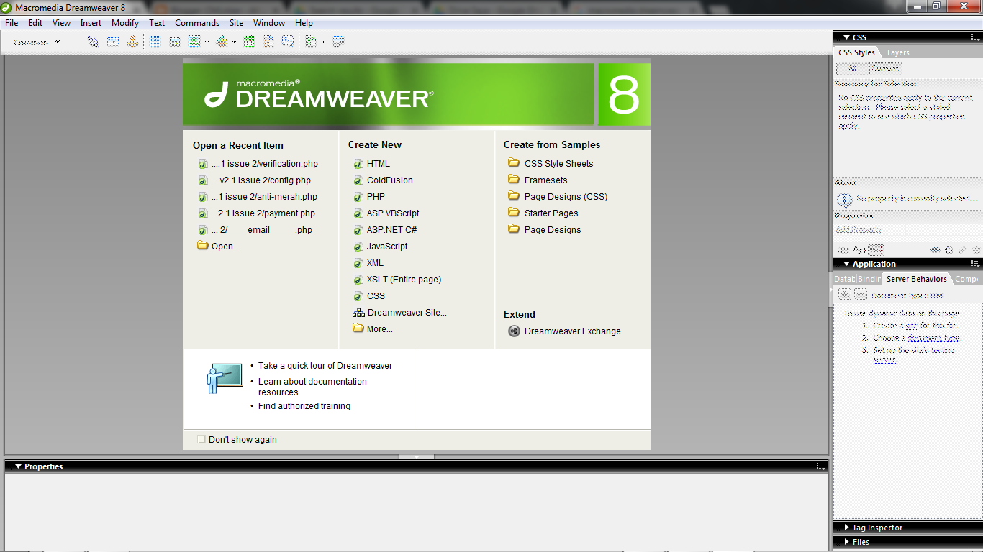Viewport: 983px width, 552px height.
Task: Click the "Open..." folder link
Action: 225,247
